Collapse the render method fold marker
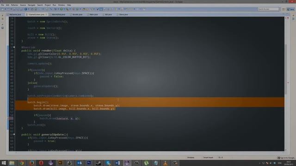The height and width of the screenshot is (166, 296). pyautogui.click(x=14, y=47)
